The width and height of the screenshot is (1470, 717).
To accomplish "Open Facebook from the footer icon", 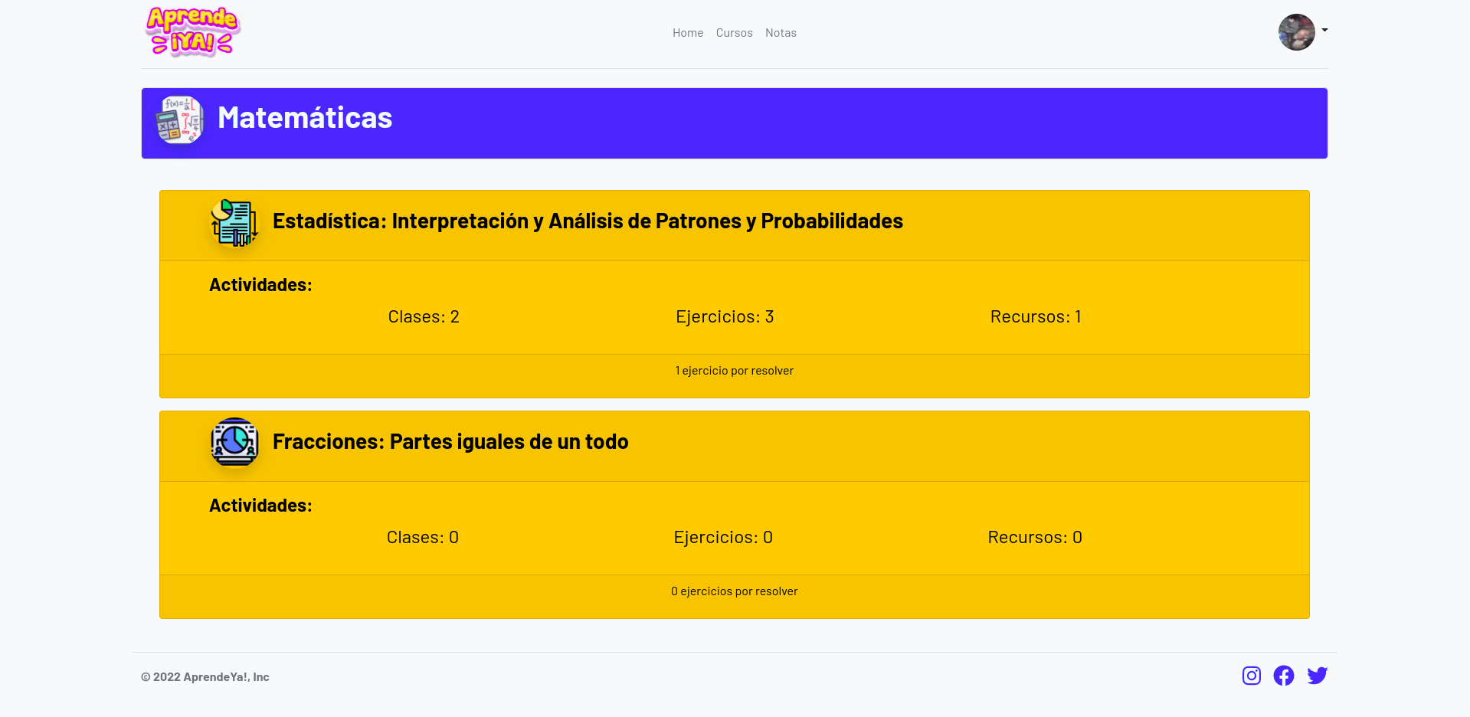I will 1284,676.
